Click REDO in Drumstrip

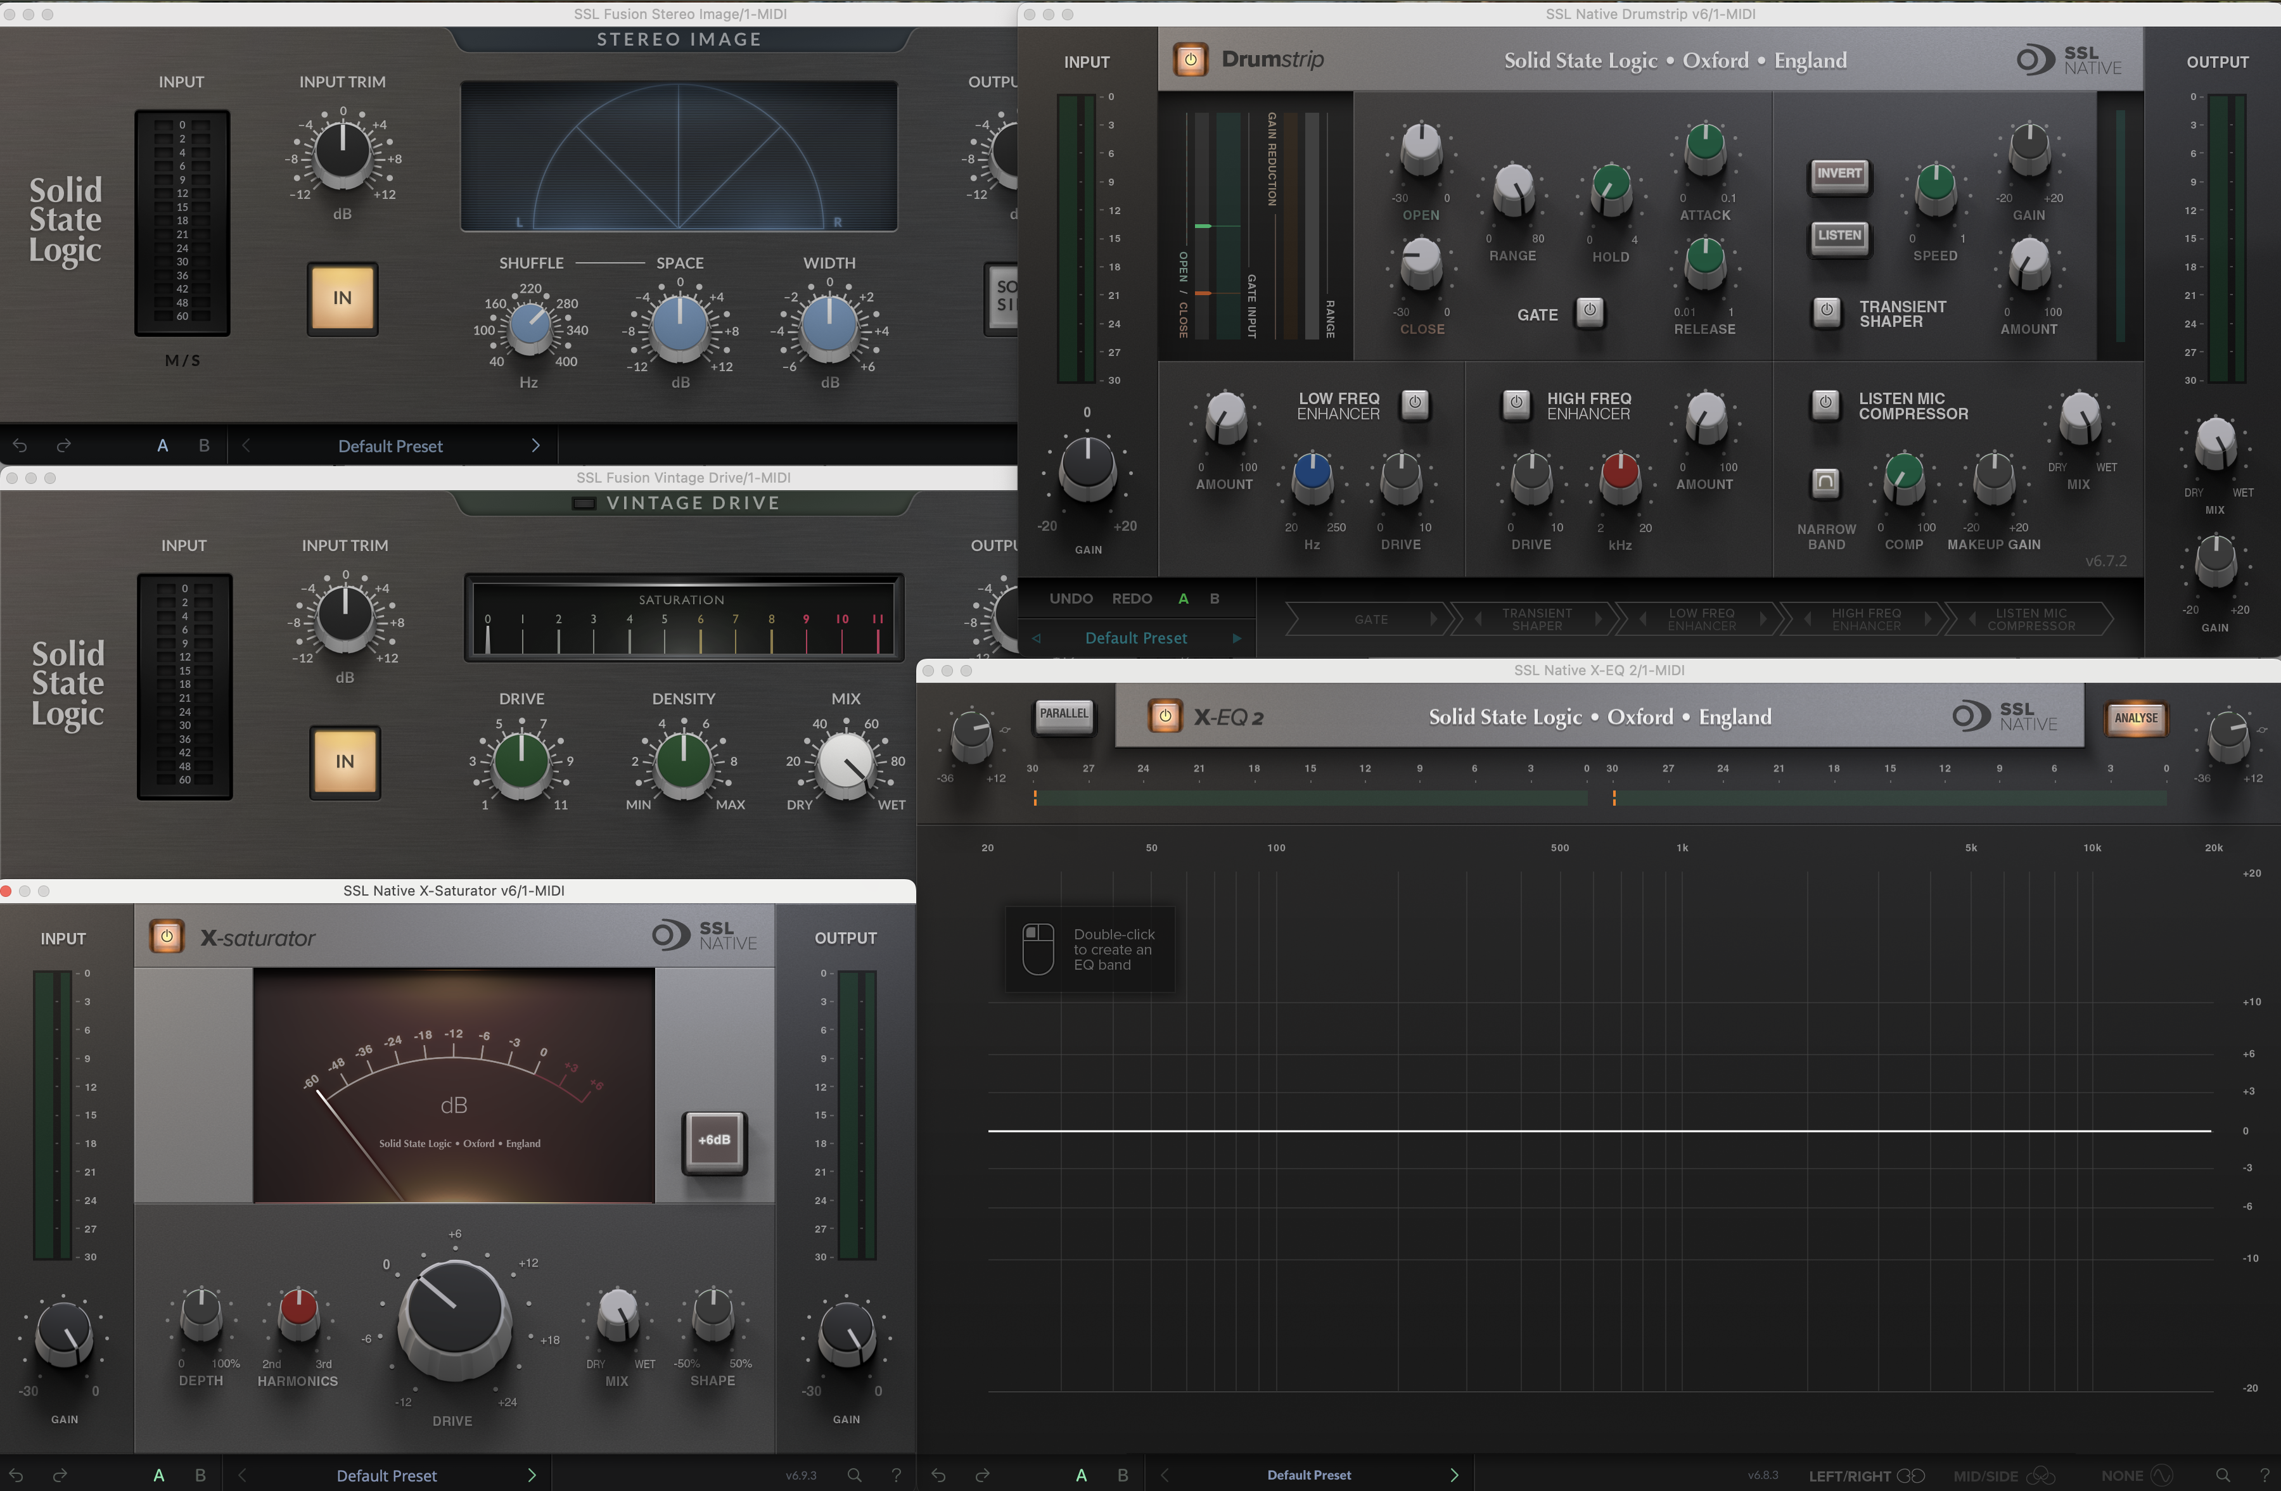coord(1132,599)
